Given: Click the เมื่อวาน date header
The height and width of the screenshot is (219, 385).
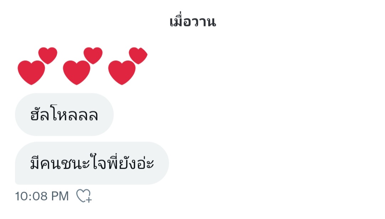Looking at the screenshot, I should click(x=193, y=21).
